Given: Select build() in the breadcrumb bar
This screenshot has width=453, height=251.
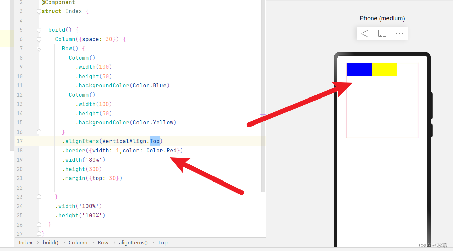Looking at the screenshot, I should click(51, 243).
